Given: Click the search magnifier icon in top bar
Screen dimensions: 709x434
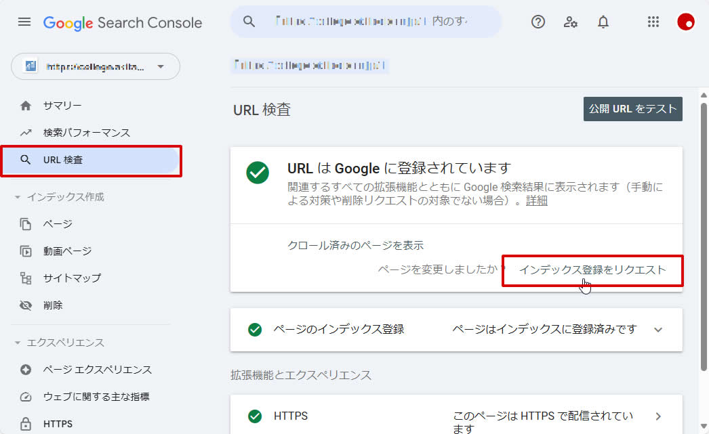Looking at the screenshot, I should click(x=249, y=22).
